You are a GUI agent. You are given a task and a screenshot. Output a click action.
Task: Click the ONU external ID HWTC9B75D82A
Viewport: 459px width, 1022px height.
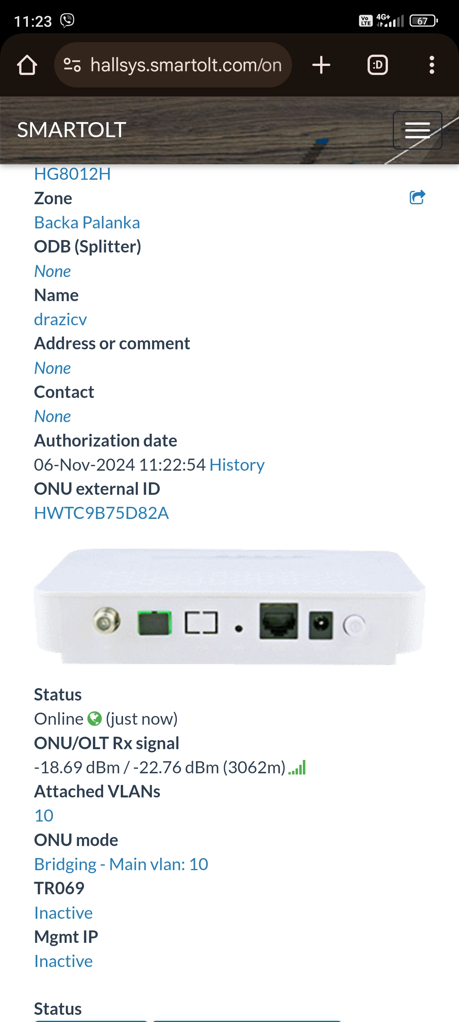pos(101,513)
